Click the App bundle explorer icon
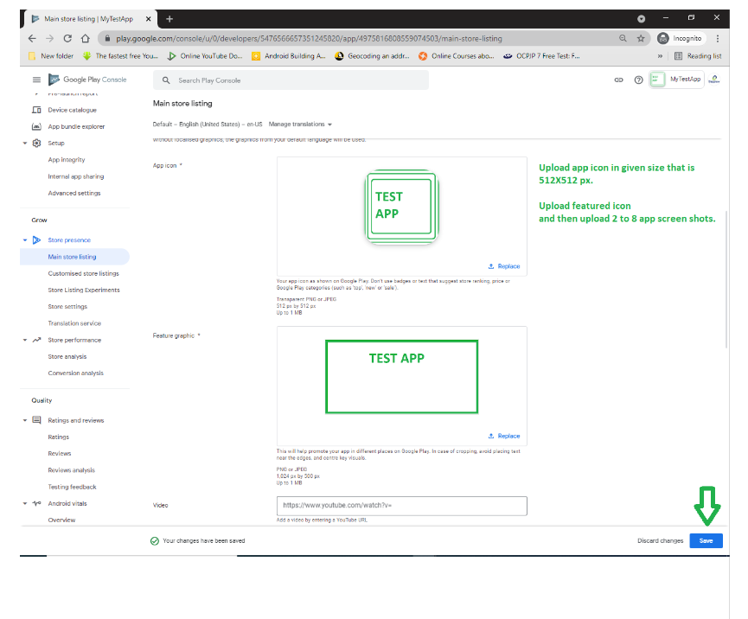 click(36, 127)
